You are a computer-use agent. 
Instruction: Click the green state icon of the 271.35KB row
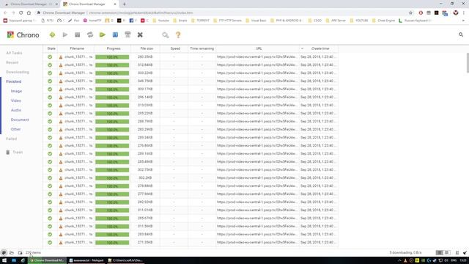click(50, 243)
